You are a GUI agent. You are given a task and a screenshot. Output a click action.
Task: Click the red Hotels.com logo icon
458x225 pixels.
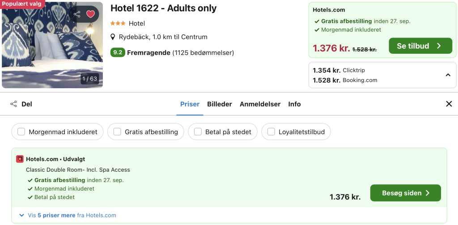(x=20, y=159)
